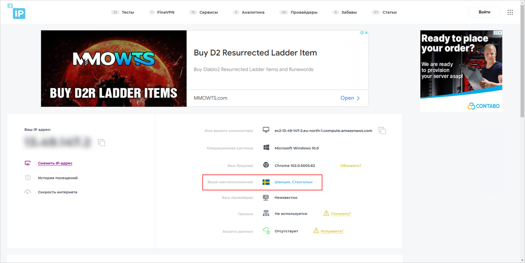The image size is (525, 263).
Task: Click the Обновить? browser update link
Action: [x=351, y=166]
